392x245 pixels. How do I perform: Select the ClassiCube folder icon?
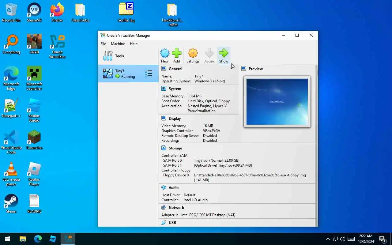coord(80,13)
